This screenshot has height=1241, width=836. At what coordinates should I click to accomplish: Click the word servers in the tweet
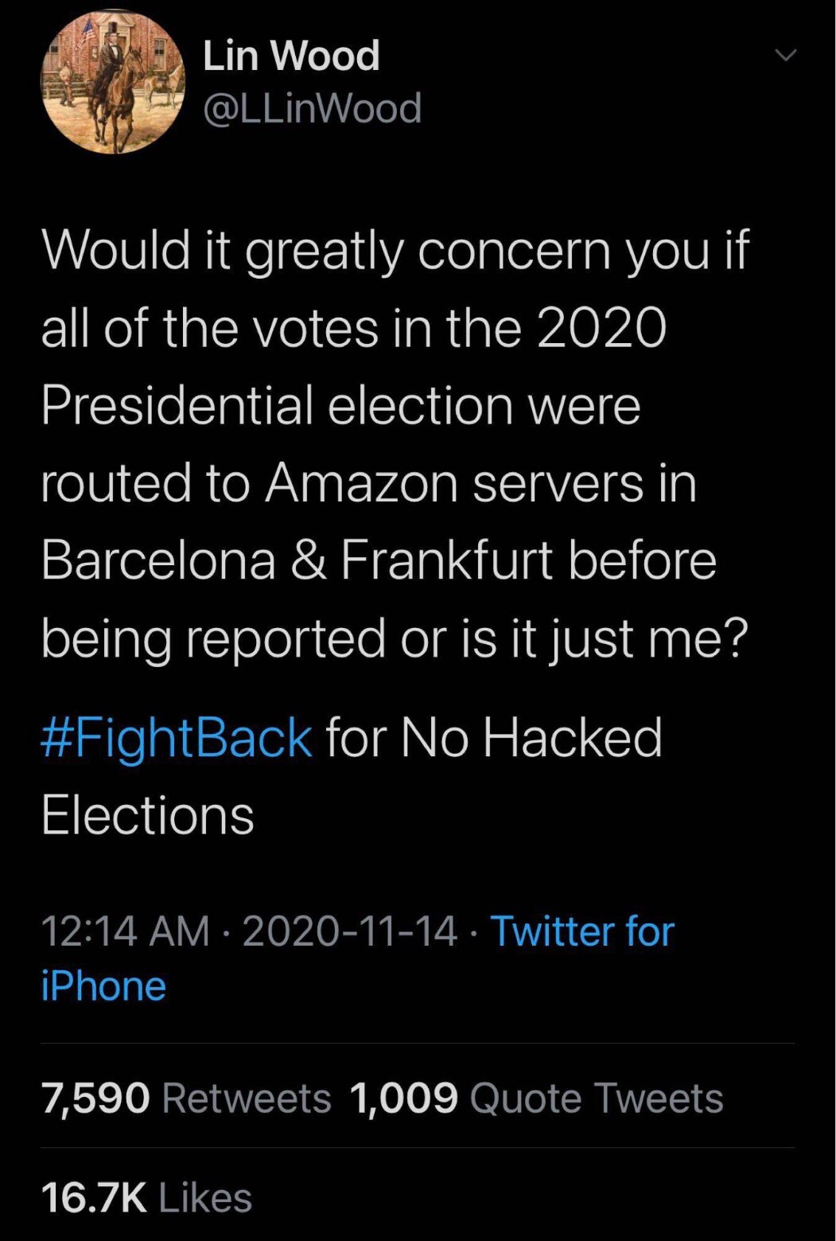(x=558, y=482)
